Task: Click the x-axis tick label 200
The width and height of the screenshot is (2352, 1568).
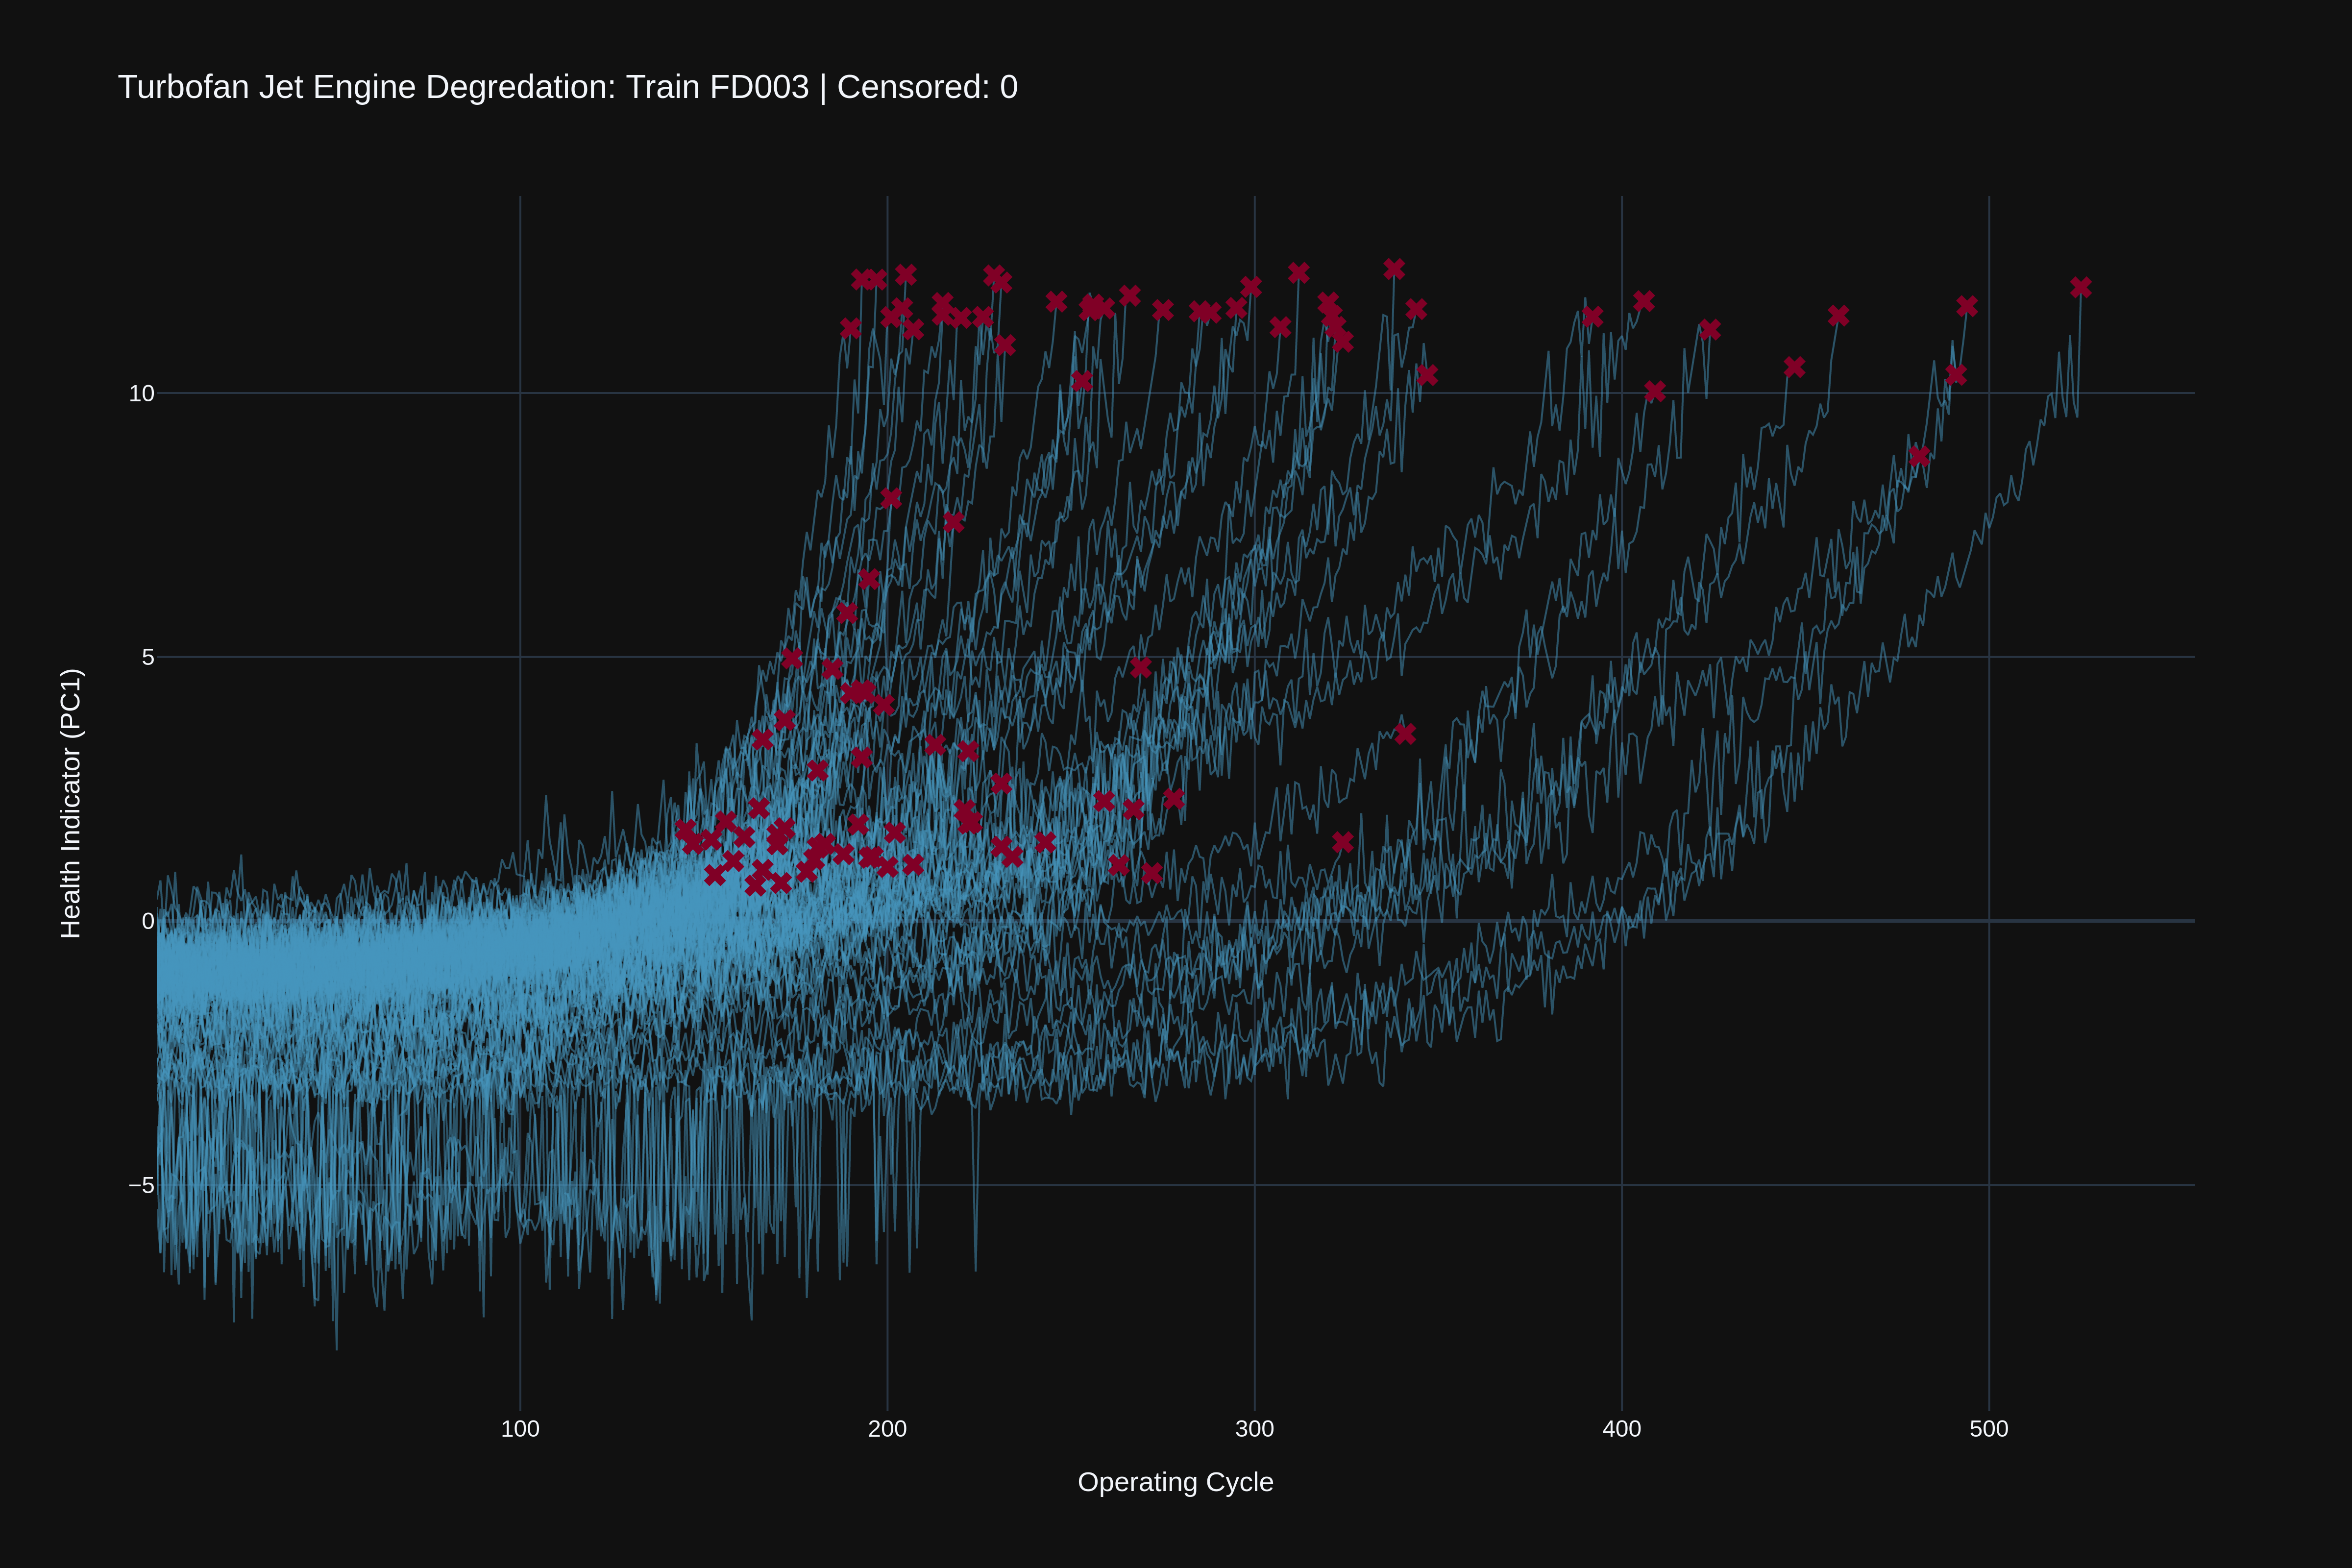Action: (x=887, y=1429)
